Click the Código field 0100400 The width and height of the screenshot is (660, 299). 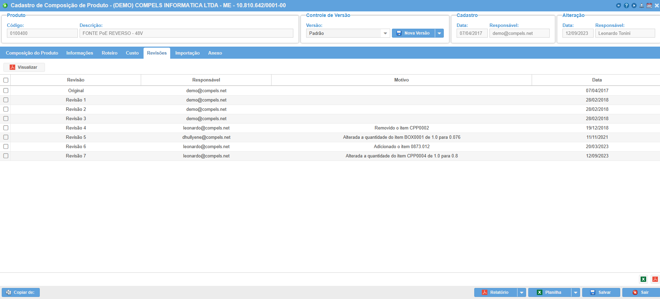(42, 33)
